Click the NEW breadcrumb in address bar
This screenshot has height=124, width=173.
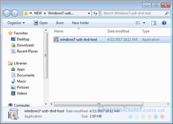[x=38, y=13]
